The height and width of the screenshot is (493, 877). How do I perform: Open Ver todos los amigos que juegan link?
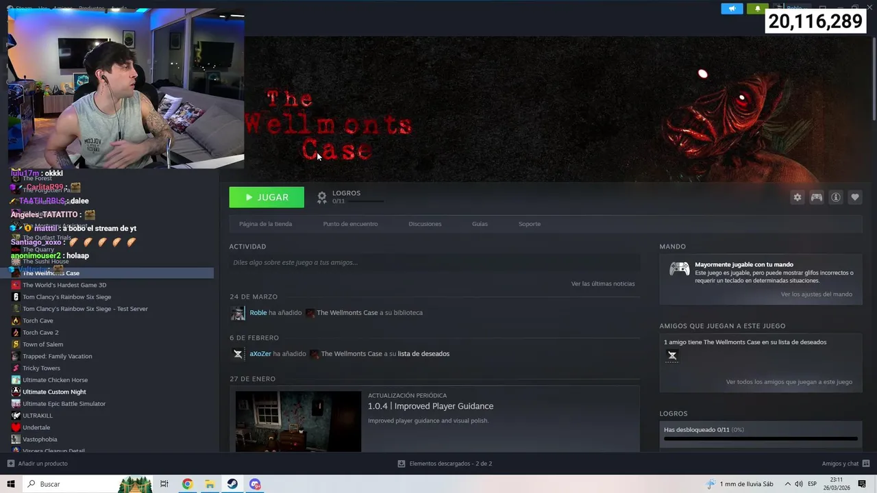[x=789, y=382]
